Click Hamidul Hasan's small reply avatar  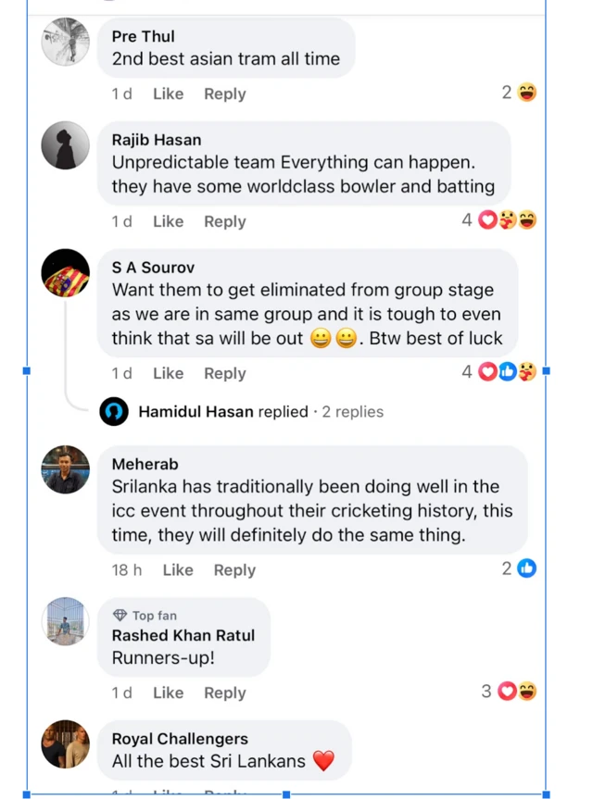[x=114, y=411]
